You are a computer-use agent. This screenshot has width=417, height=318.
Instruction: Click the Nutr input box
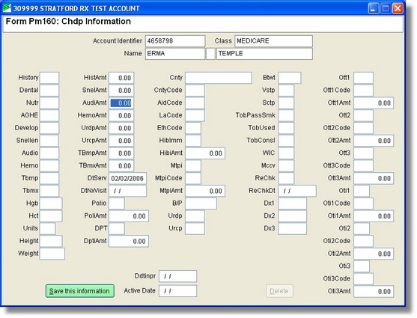pos(49,103)
